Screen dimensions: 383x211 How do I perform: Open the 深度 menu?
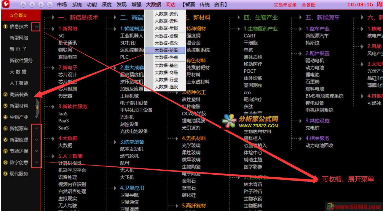tap(106, 5)
